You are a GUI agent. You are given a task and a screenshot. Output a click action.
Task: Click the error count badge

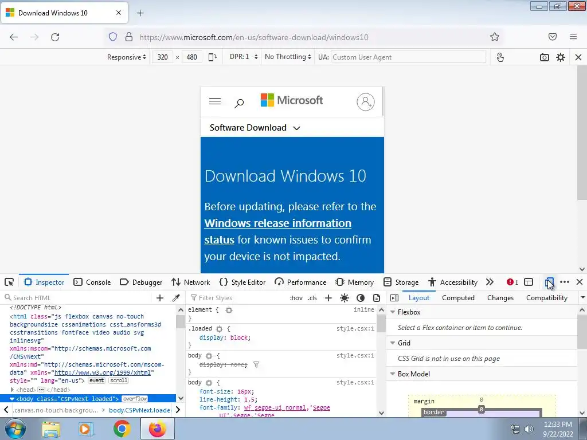pos(512,282)
